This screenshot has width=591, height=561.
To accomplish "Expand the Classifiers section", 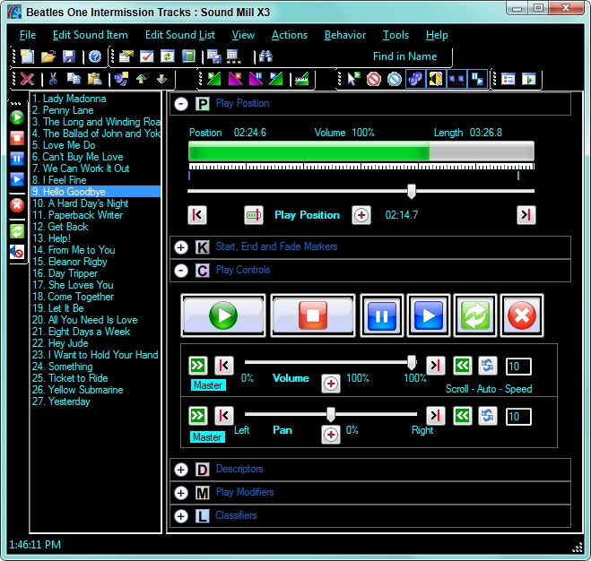I will click(x=181, y=516).
